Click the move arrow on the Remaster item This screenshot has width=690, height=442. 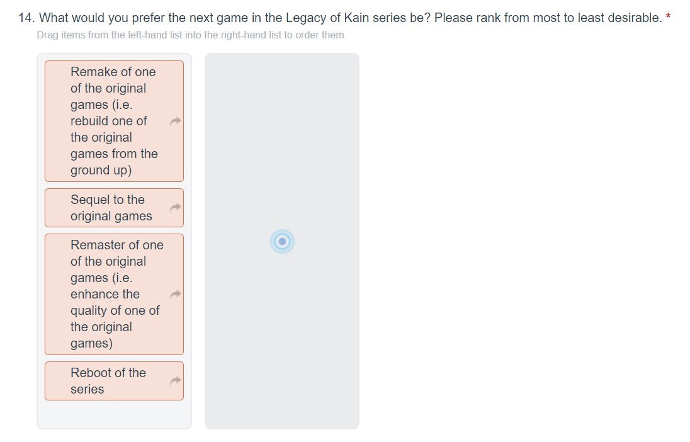tap(176, 294)
